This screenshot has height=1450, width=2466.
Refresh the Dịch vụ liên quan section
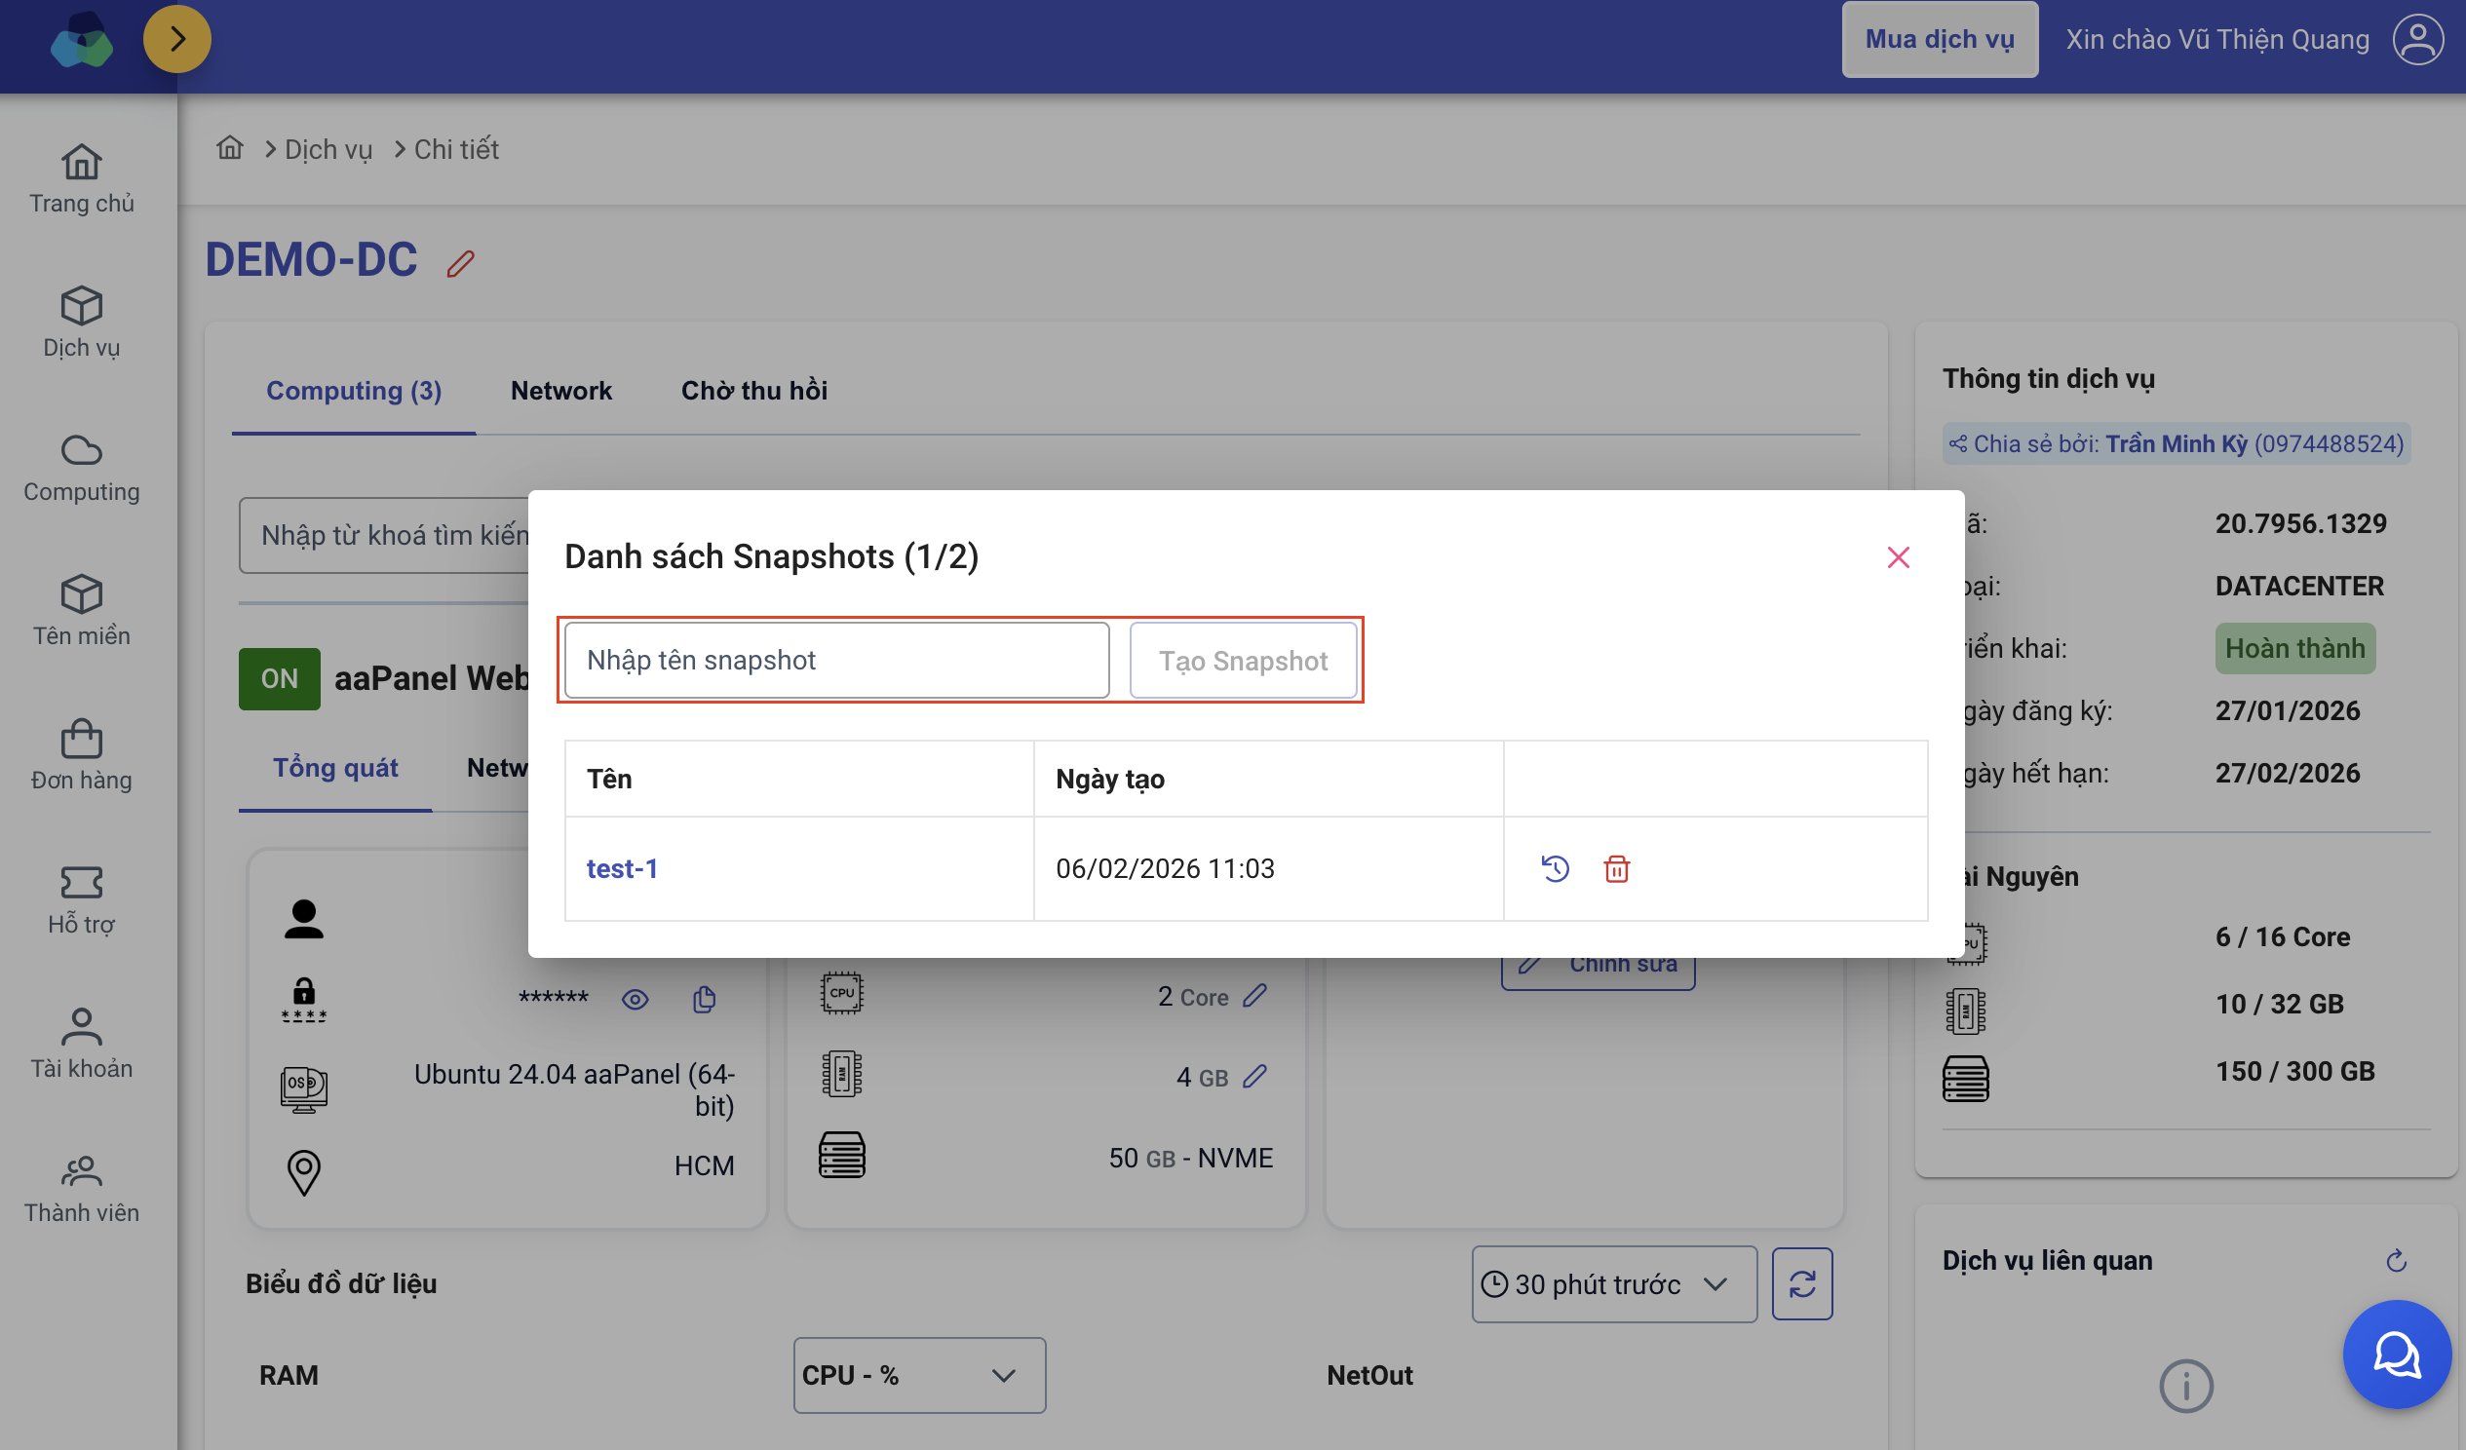click(2396, 1260)
